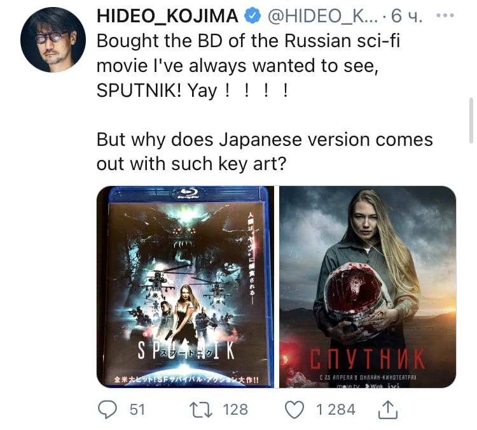The width and height of the screenshot is (477, 430).
Task: Tap the retweet arrows icon
Action: click(x=201, y=409)
